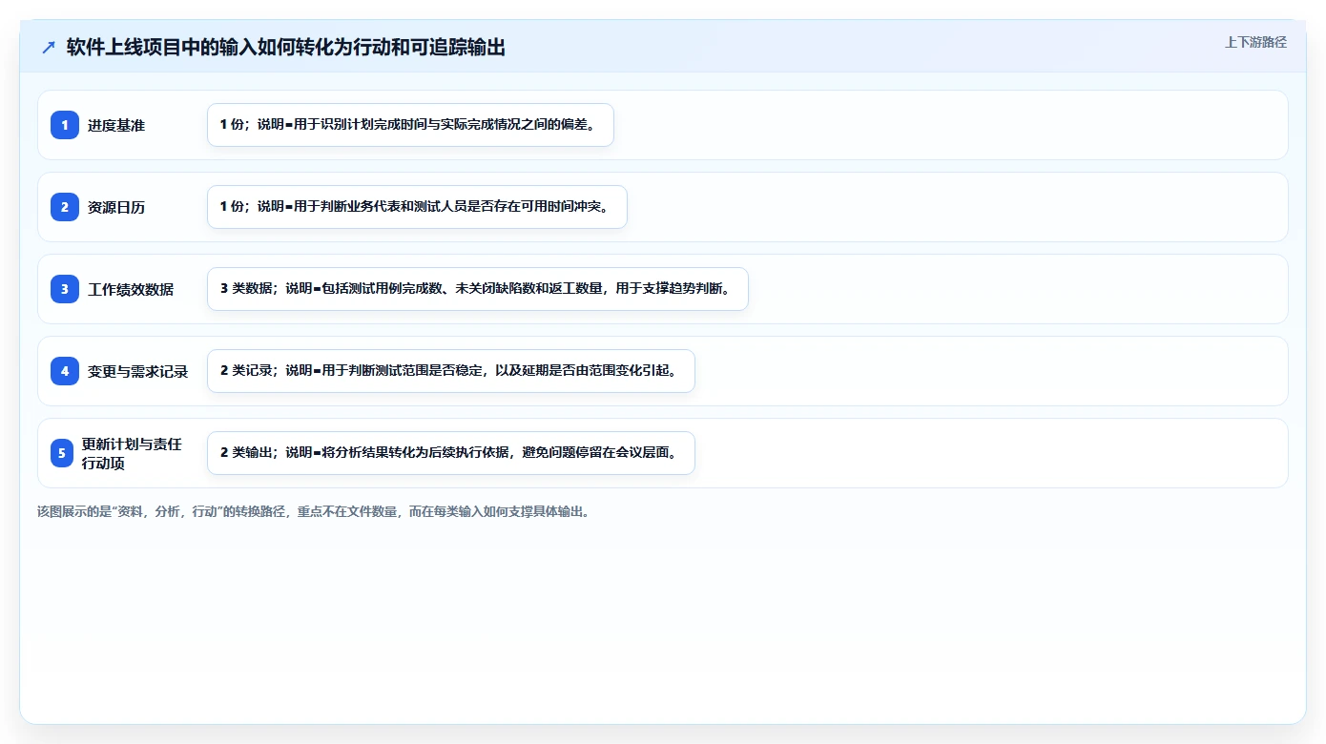Select the number 3 badge for 工作绩效数据
Viewport: 1326px width, 744px height.
click(x=65, y=289)
